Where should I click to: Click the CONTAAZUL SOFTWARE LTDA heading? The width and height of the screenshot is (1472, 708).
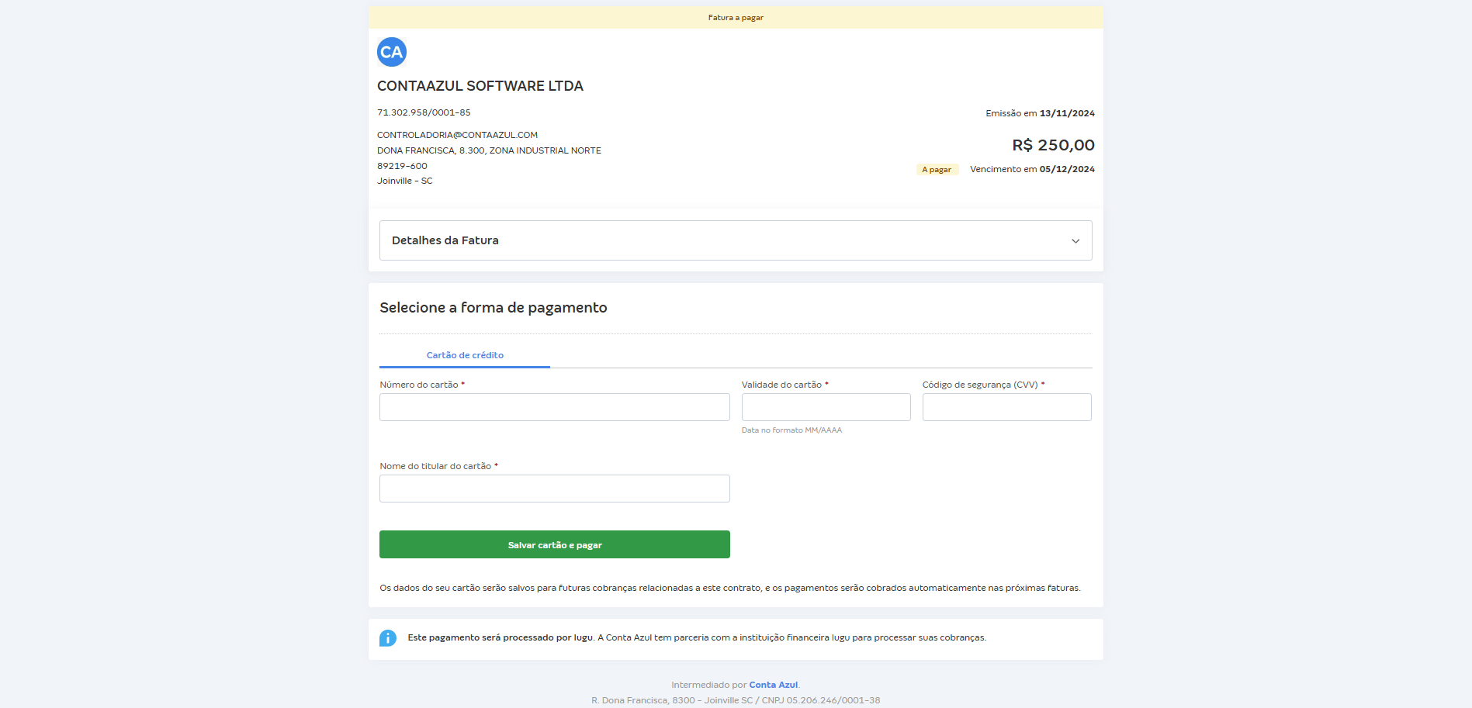coord(480,85)
